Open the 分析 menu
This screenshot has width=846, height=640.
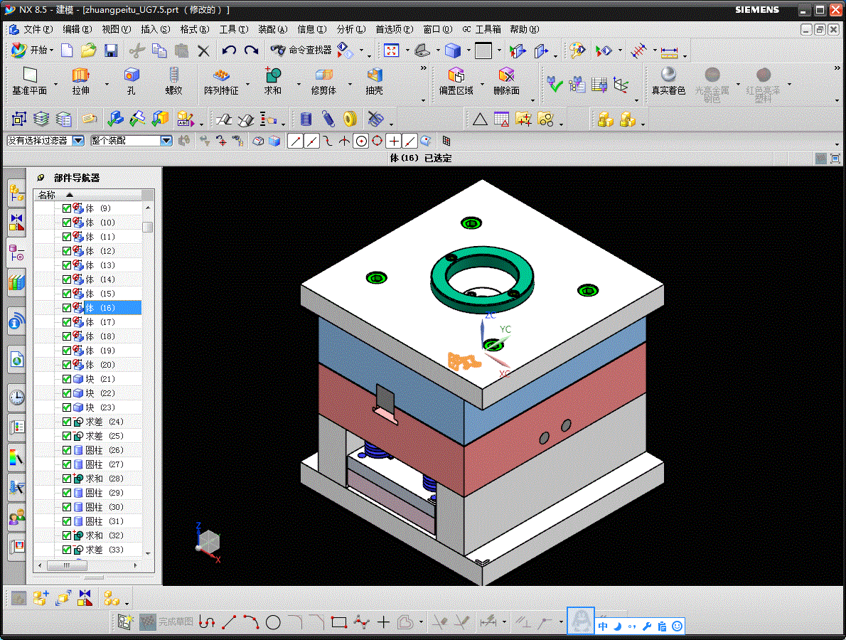[x=350, y=29]
